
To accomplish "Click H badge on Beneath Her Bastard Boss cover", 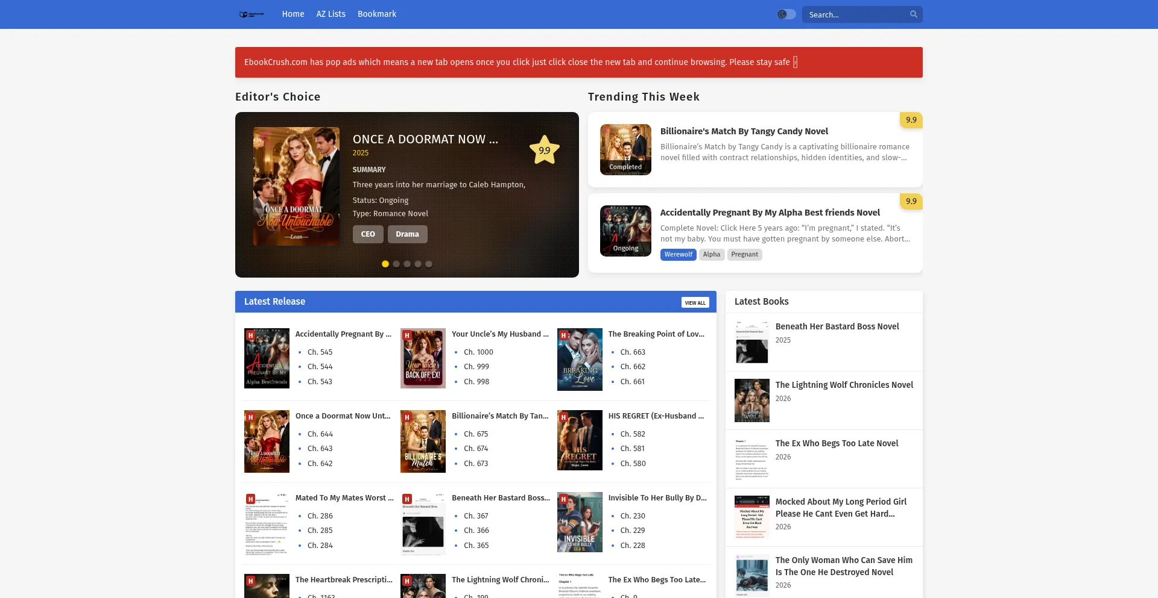I will pyautogui.click(x=407, y=499).
